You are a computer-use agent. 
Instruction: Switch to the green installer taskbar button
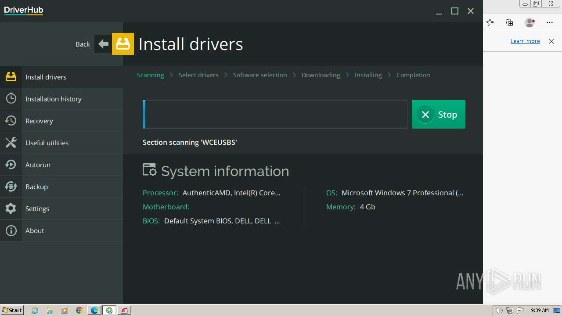click(x=109, y=310)
